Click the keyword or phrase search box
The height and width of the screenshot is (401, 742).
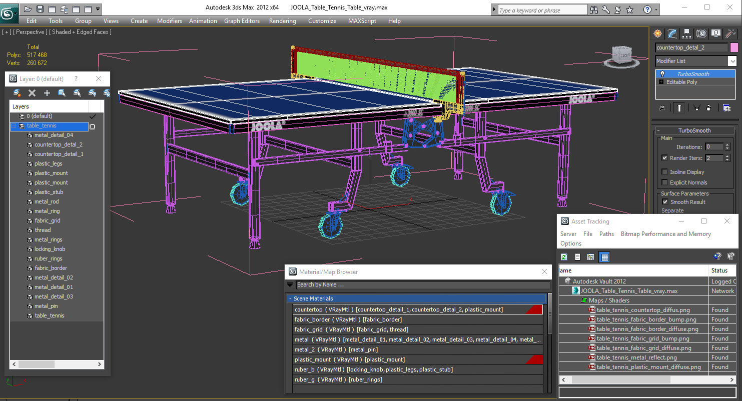coord(542,10)
